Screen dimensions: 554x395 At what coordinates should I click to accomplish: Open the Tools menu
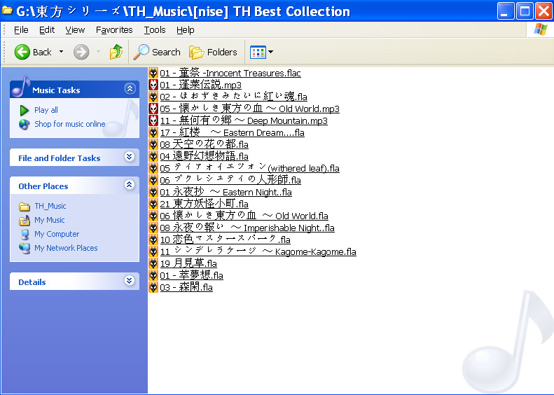click(154, 30)
